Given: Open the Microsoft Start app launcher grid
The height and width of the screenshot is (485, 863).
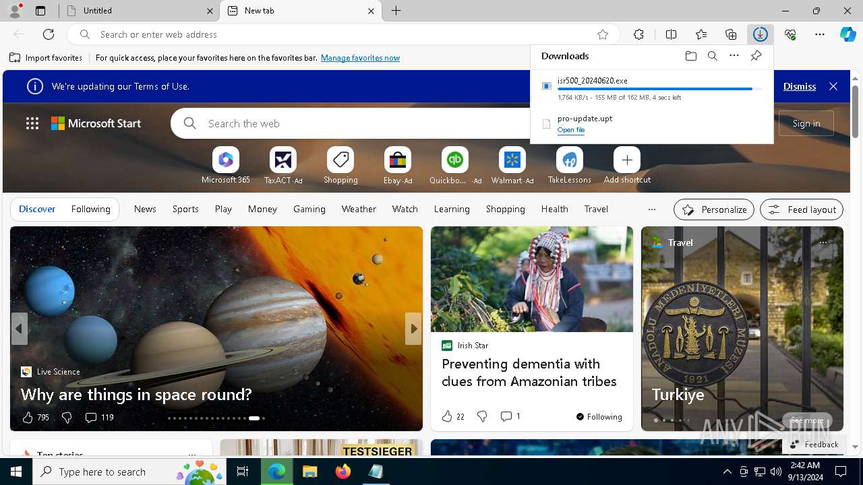Looking at the screenshot, I should tap(32, 123).
